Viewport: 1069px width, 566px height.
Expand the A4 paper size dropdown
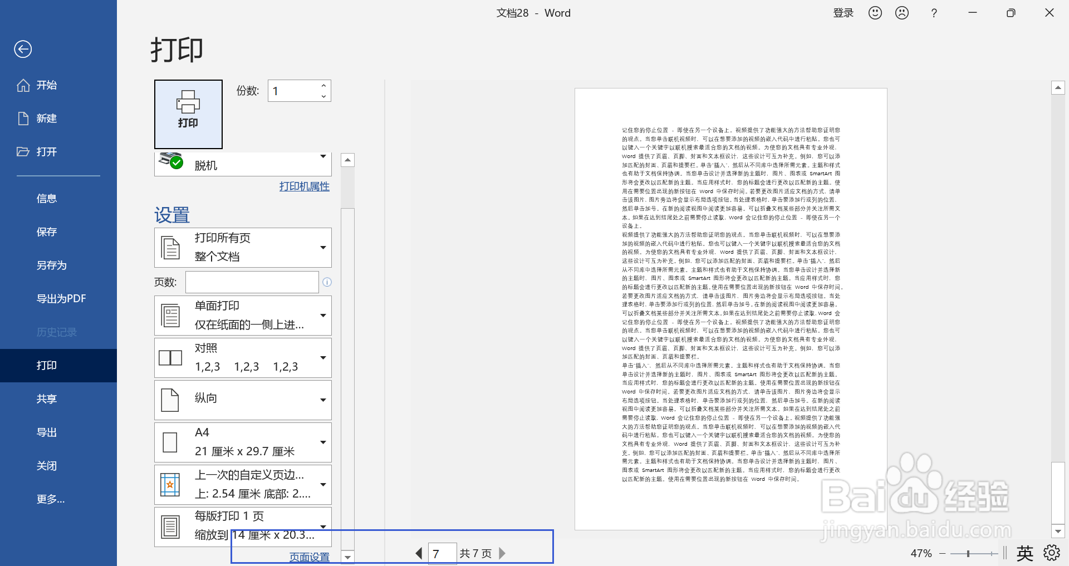click(x=243, y=442)
